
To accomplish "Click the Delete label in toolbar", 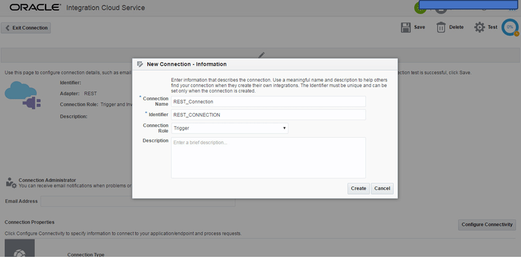I will coord(456,27).
